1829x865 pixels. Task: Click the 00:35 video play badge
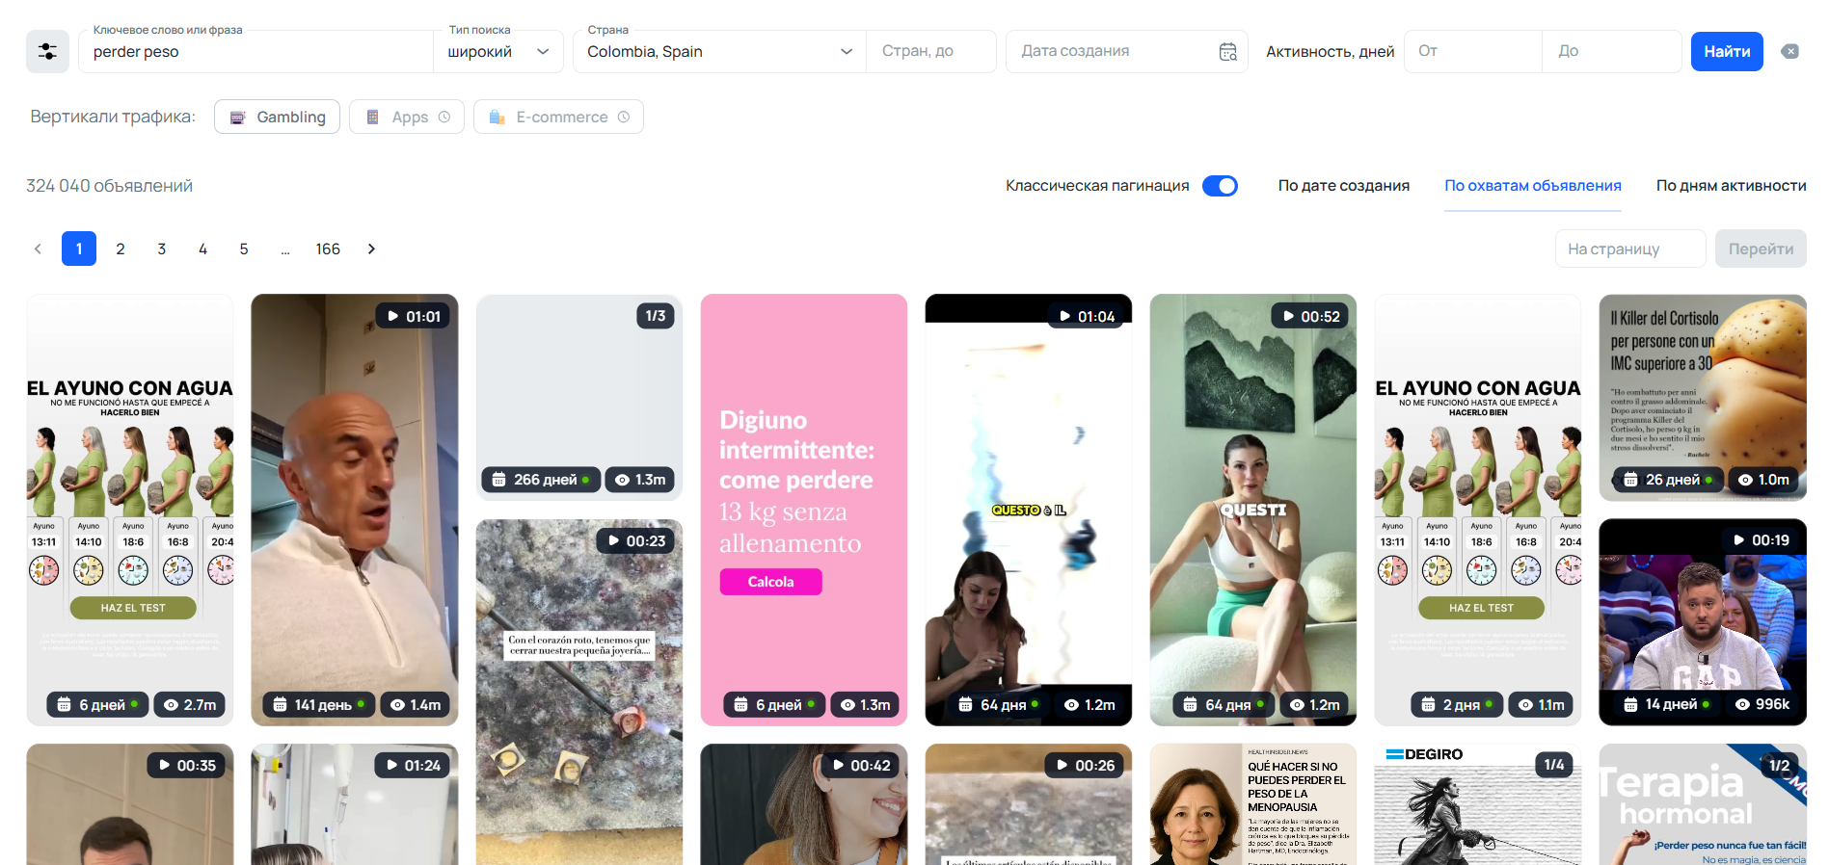click(187, 766)
